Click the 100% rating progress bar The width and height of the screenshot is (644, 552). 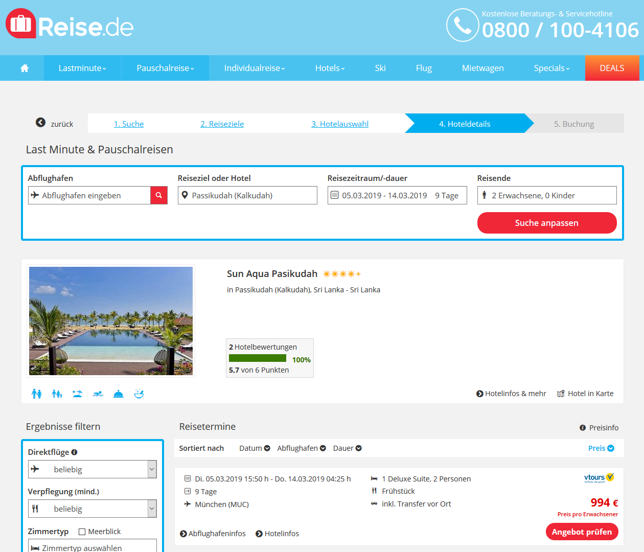258,358
